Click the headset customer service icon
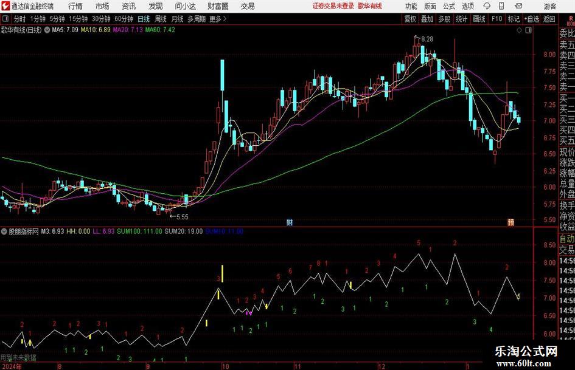This screenshot has height=370, width=575. tap(487, 6)
